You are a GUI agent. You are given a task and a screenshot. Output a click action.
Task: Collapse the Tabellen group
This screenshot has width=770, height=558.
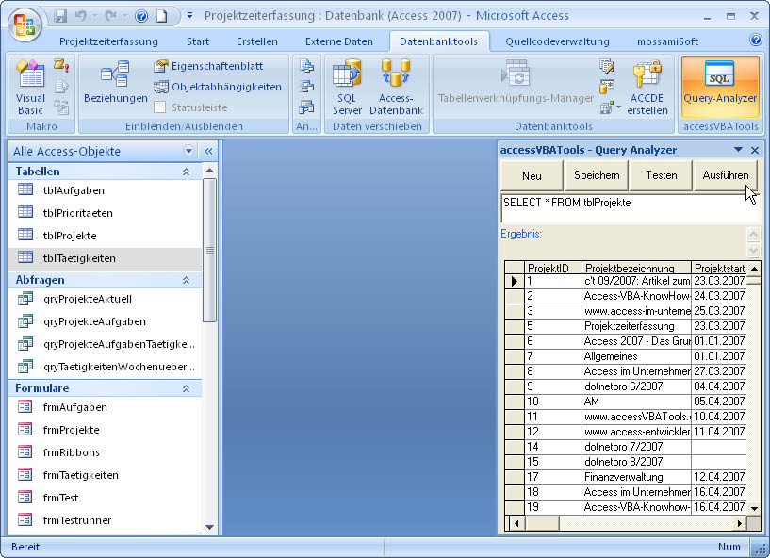pyautogui.click(x=186, y=172)
